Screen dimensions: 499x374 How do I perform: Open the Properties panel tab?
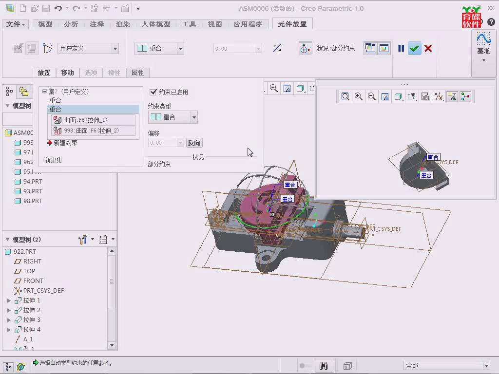(x=137, y=73)
